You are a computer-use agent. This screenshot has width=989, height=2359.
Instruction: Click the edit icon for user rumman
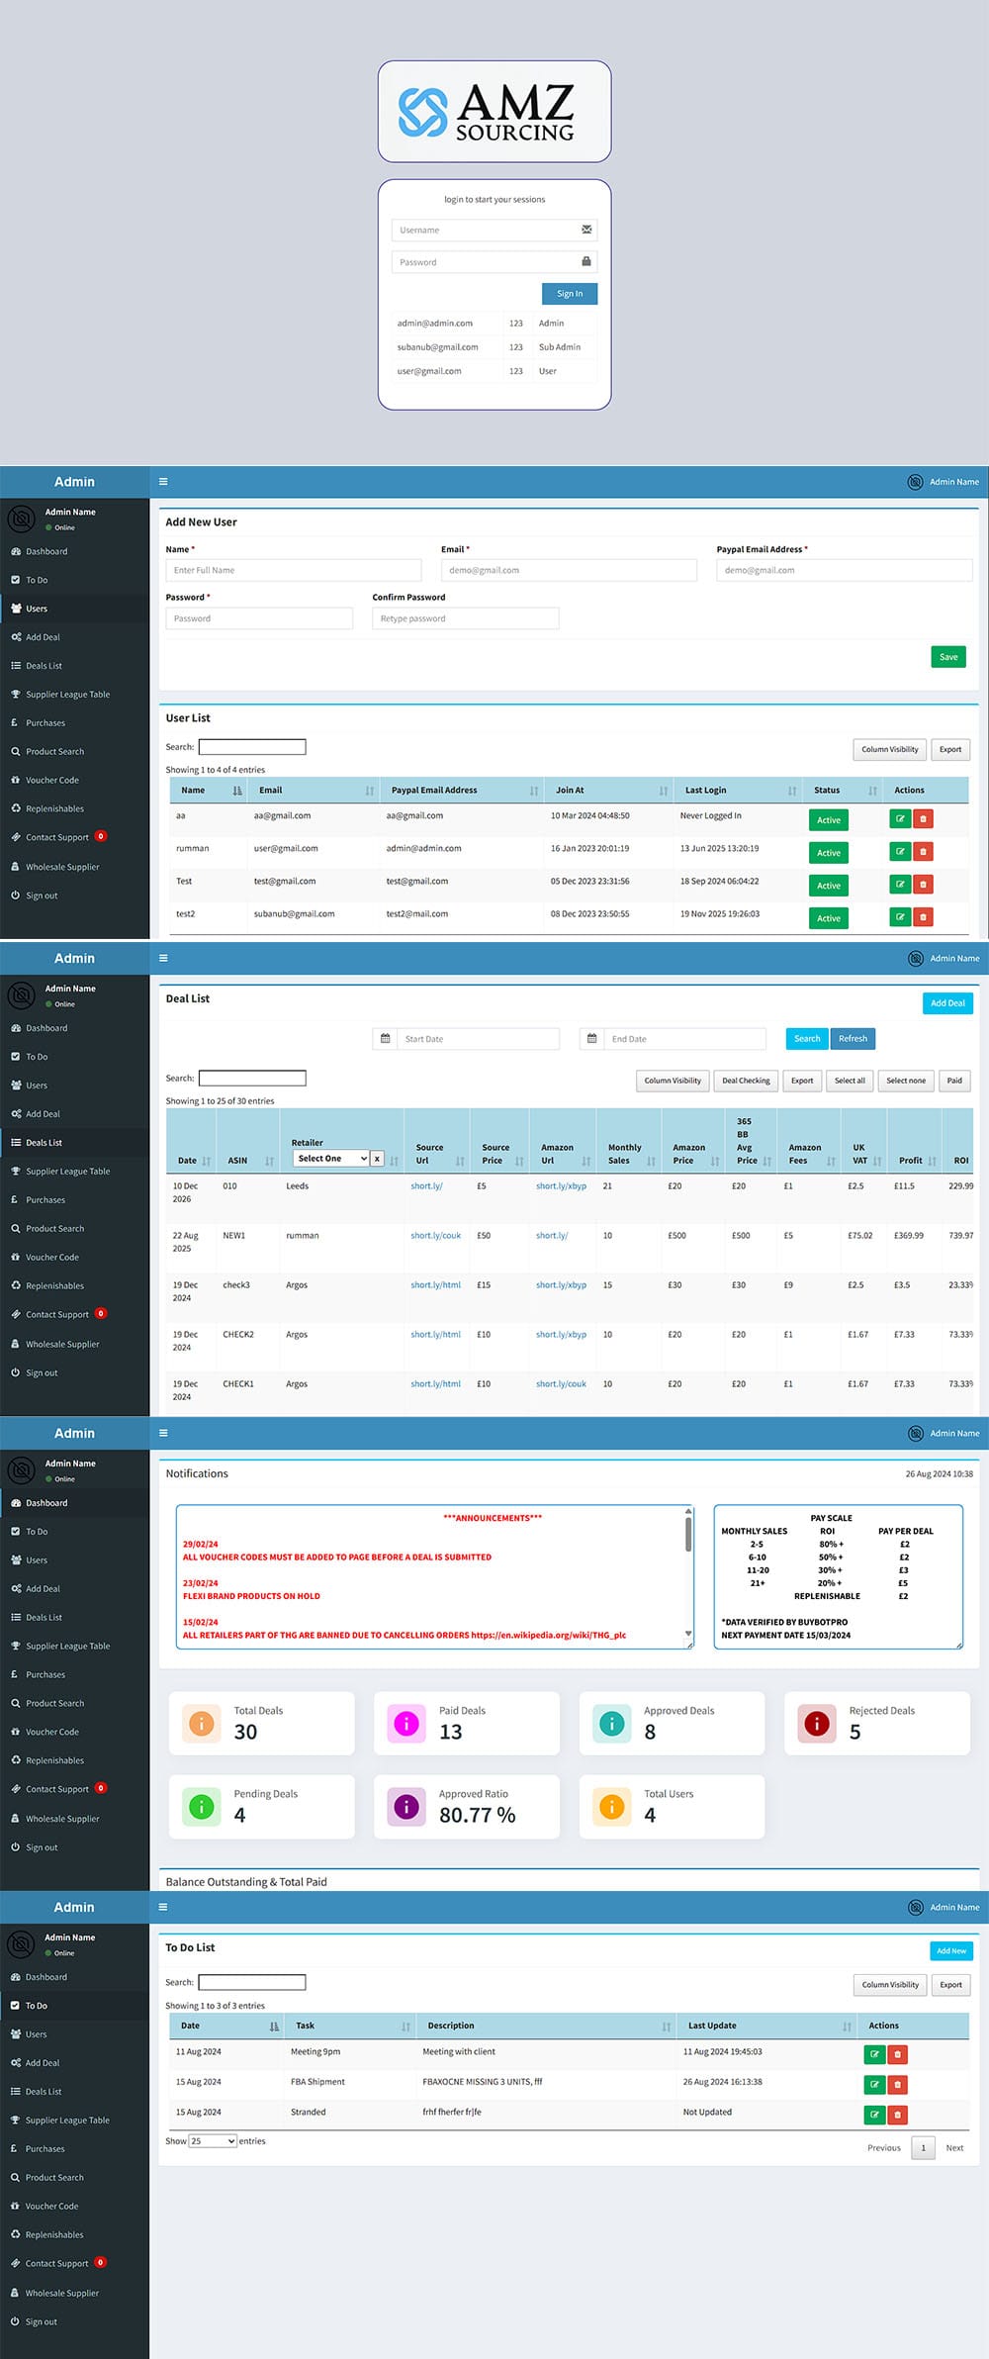(899, 851)
